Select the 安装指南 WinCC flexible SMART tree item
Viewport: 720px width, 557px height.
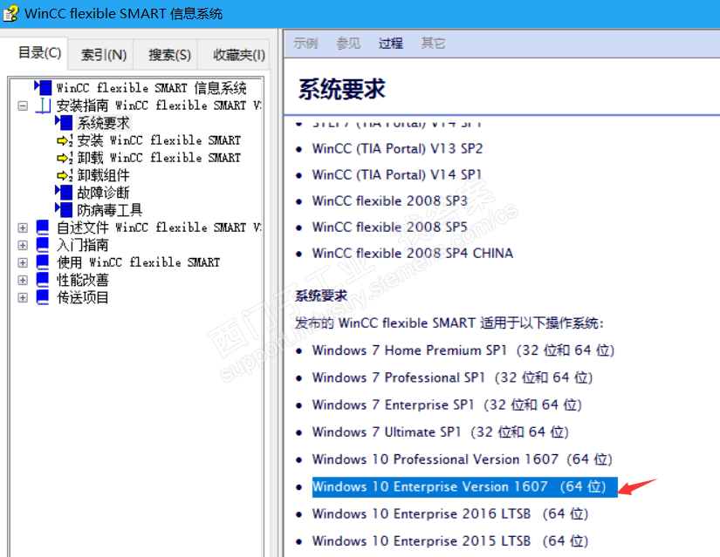click(159, 105)
